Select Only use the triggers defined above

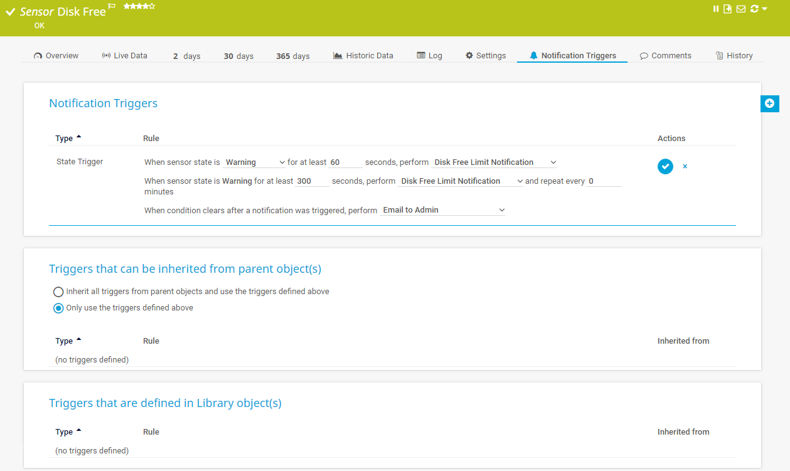pyautogui.click(x=58, y=308)
